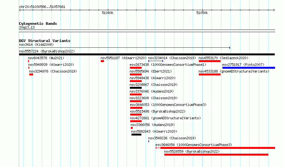Click the DGV Structural Variants track title
The image size is (284, 167).
45,41
